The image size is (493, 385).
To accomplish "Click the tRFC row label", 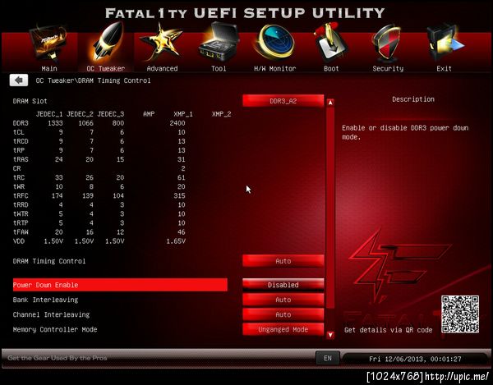I will coord(21,195).
